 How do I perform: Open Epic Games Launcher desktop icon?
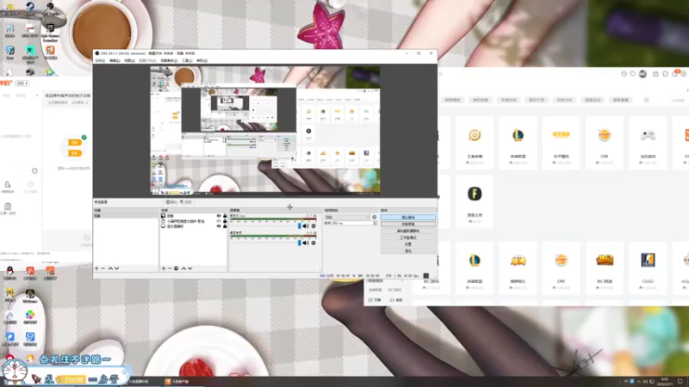coord(50,33)
